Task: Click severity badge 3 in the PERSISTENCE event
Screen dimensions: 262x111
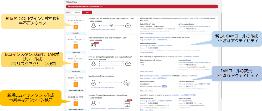Action: 76,46
